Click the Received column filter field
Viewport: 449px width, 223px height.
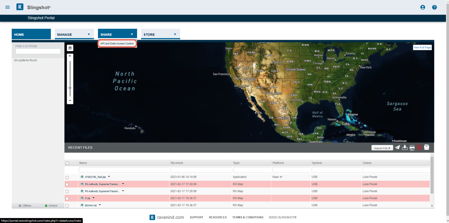(201, 170)
